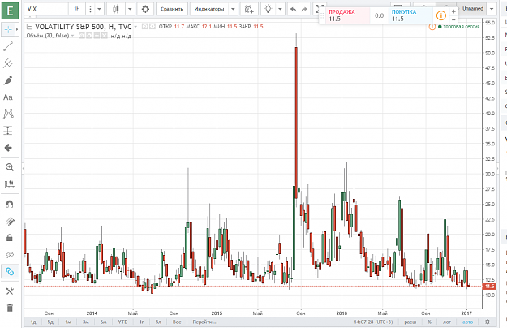Click the left arrow marker tool
This screenshot has width=507, height=328.
coord(8,148)
